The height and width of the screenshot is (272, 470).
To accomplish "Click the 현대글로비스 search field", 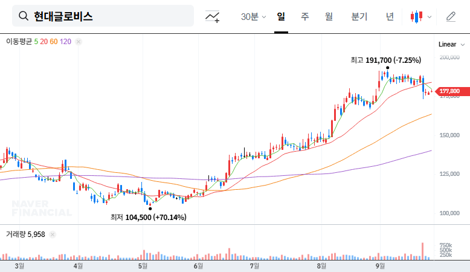I will [x=103, y=16].
